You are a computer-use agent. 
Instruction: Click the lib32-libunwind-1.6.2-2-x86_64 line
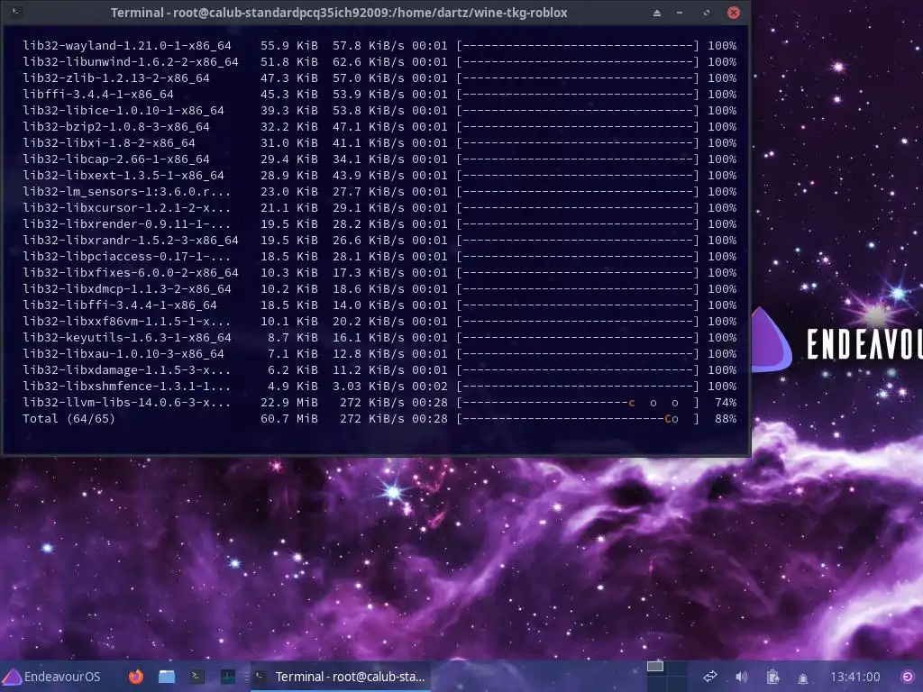click(379, 62)
